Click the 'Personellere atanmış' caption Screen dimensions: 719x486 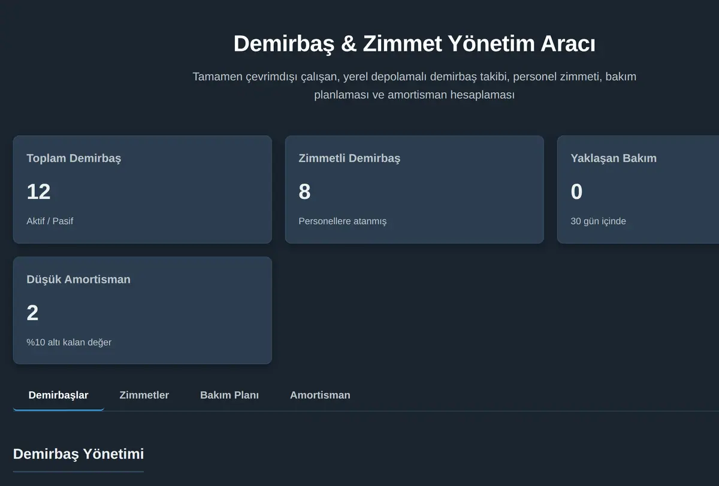[343, 221]
